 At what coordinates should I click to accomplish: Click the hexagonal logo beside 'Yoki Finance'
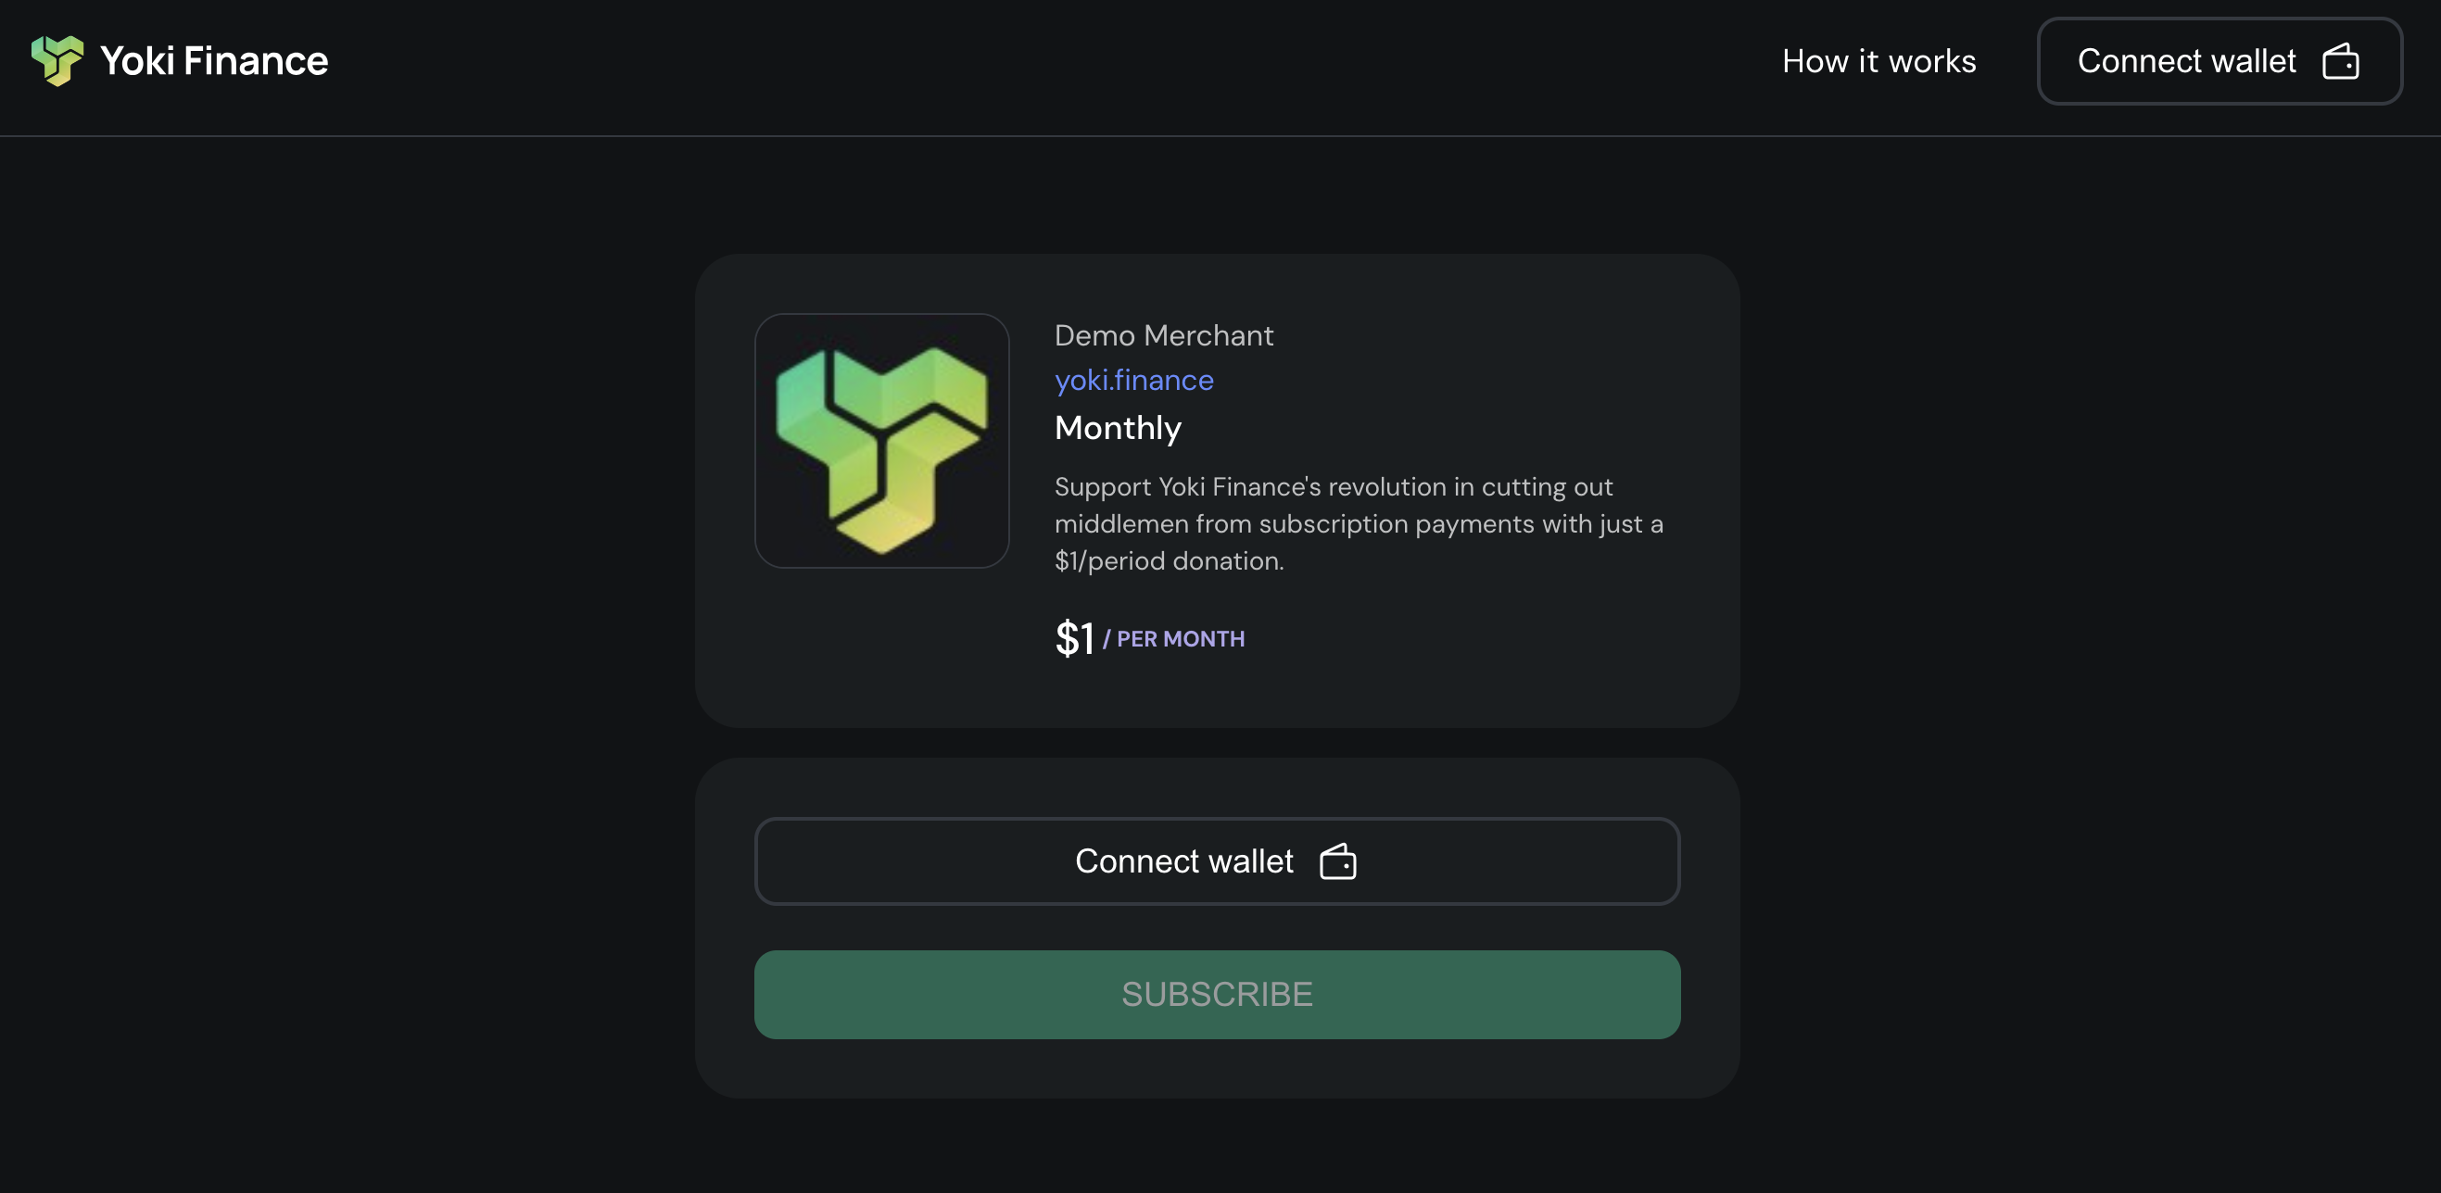(57, 60)
